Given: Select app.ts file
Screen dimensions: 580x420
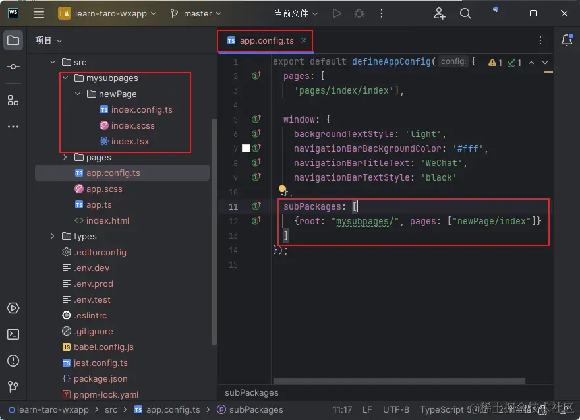Looking at the screenshot, I should (93, 204).
